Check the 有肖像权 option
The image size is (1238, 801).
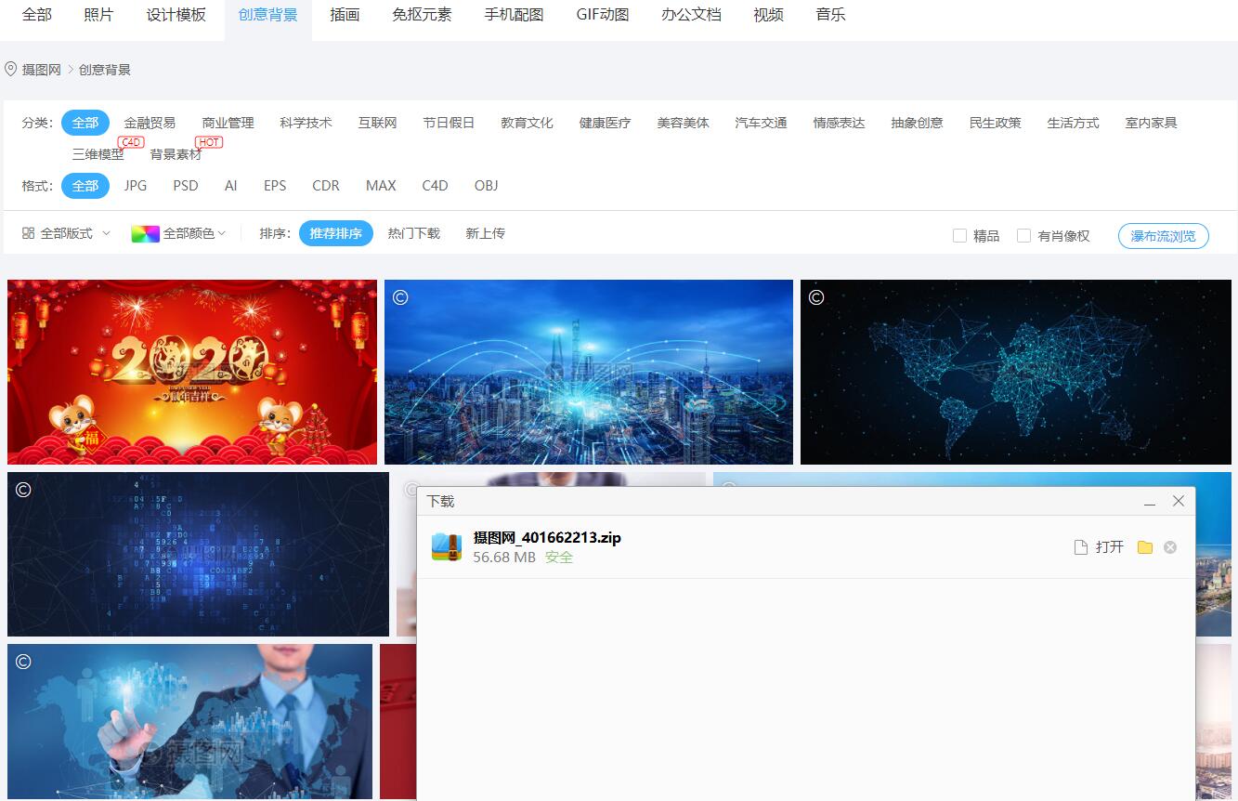click(1023, 235)
